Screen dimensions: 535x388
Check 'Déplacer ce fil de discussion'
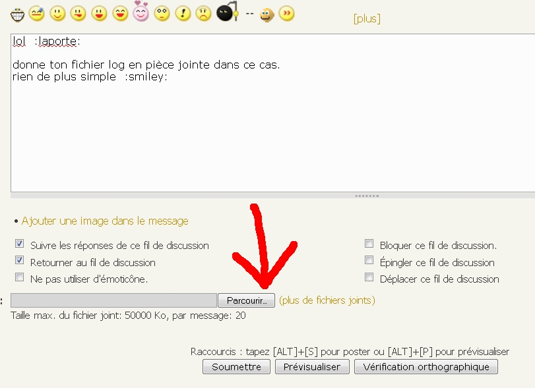(x=369, y=277)
